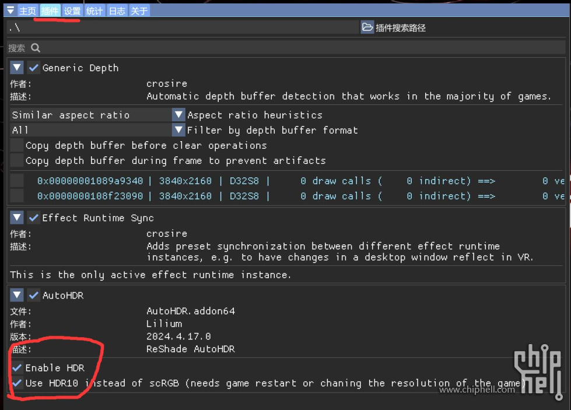Collapse the AutoHDR add-on section
Viewport: 571px width, 410px height.
pyautogui.click(x=17, y=295)
